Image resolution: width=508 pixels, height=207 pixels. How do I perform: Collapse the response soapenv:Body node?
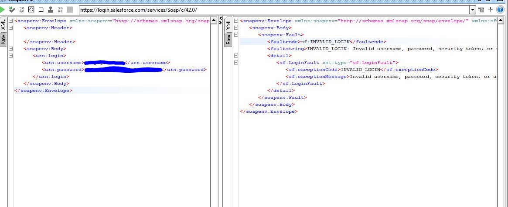point(236,28)
